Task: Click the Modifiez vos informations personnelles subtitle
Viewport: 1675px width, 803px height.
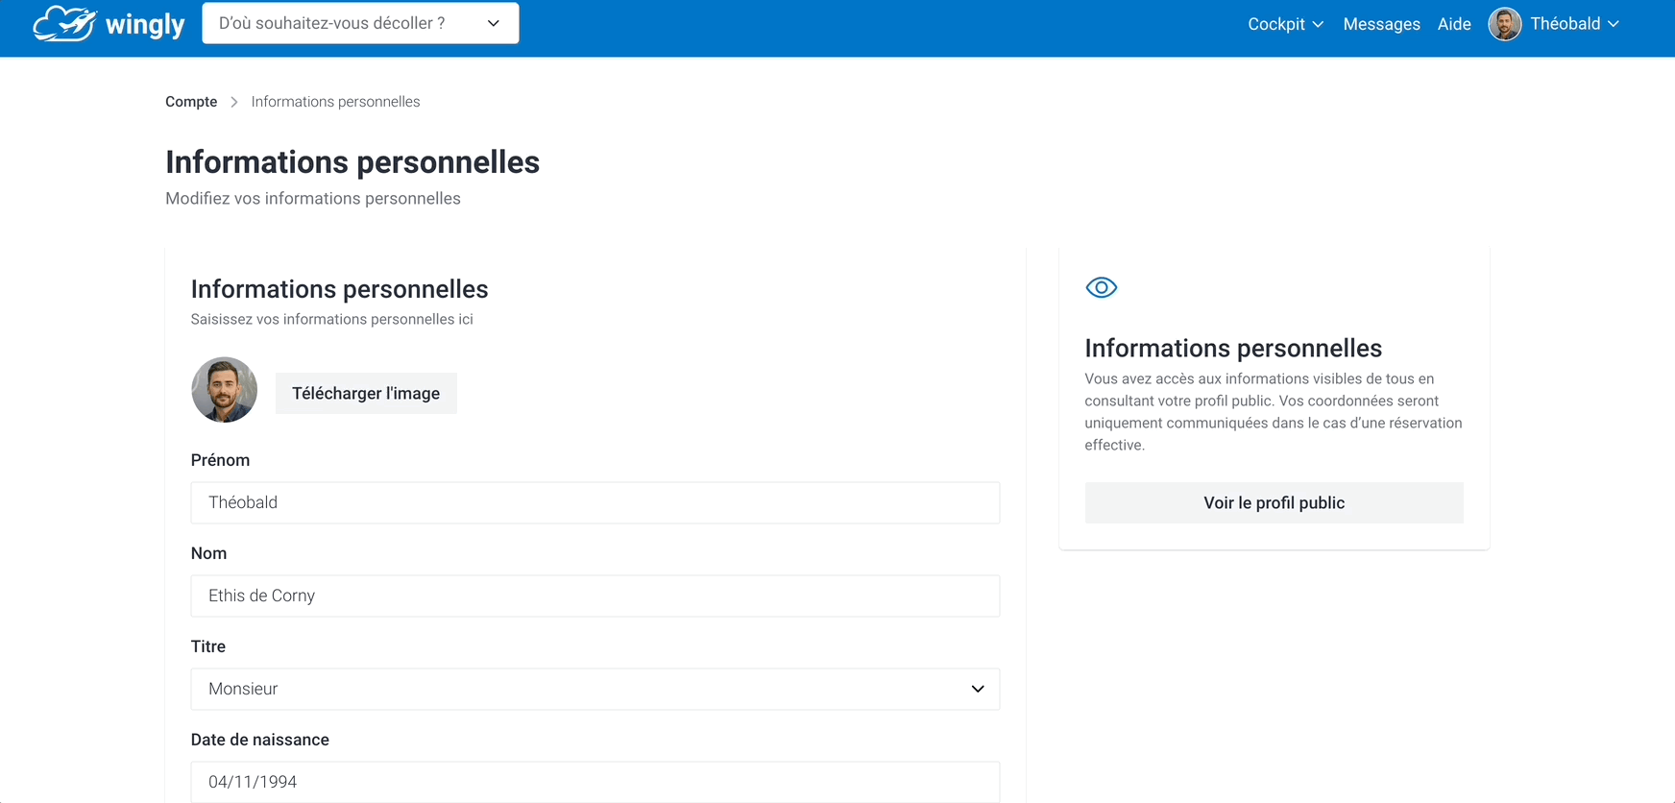Action: point(313,199)
